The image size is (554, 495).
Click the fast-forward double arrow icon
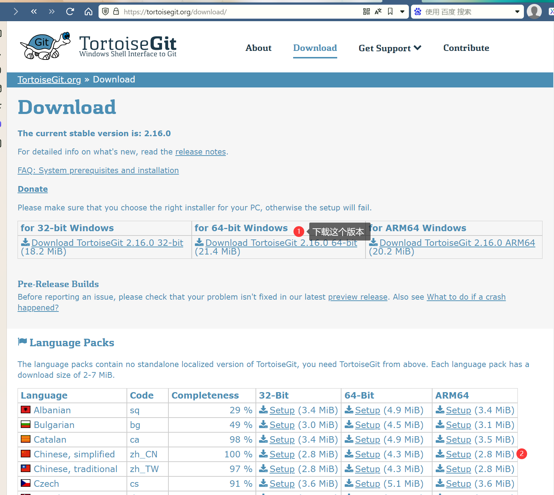tap(52, 12)
